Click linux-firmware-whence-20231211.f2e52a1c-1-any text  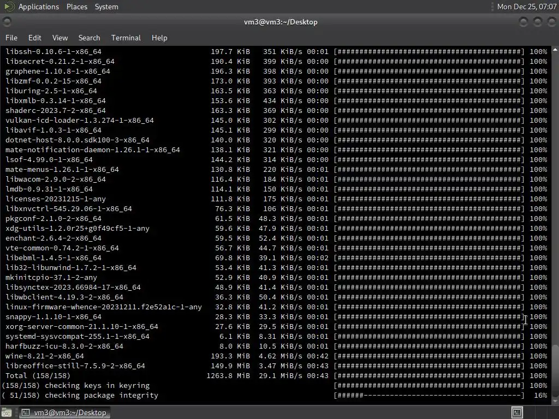[x=104, y=307]
